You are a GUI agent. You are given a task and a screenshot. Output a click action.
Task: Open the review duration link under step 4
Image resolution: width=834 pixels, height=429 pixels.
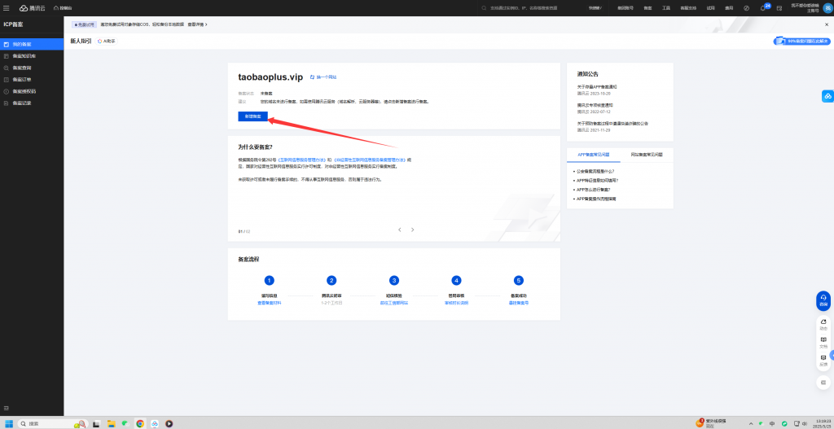tap(456, 303)
